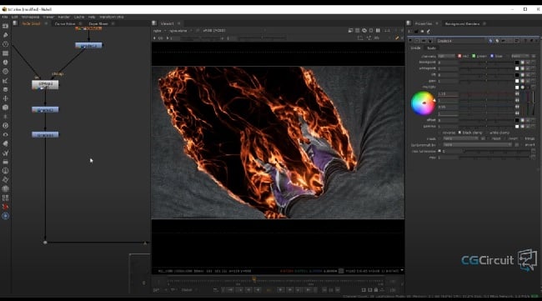Open the Merge nodes menu in left toolbar
The width and height of the screenshot is (542, 301).
tap(5, 89)
